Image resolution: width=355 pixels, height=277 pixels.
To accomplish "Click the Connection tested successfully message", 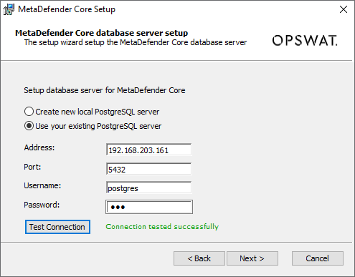I will tap(162, 226).
